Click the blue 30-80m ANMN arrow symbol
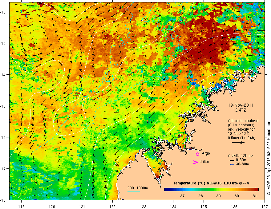Image resolution: width=271 pixels, height=209 pixels. click(232, 165)
